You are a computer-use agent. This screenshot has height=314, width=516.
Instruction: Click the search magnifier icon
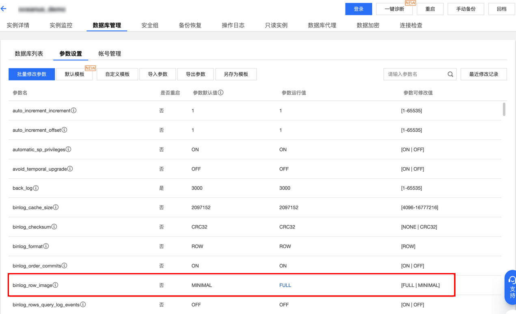click(x=450, y=74)
